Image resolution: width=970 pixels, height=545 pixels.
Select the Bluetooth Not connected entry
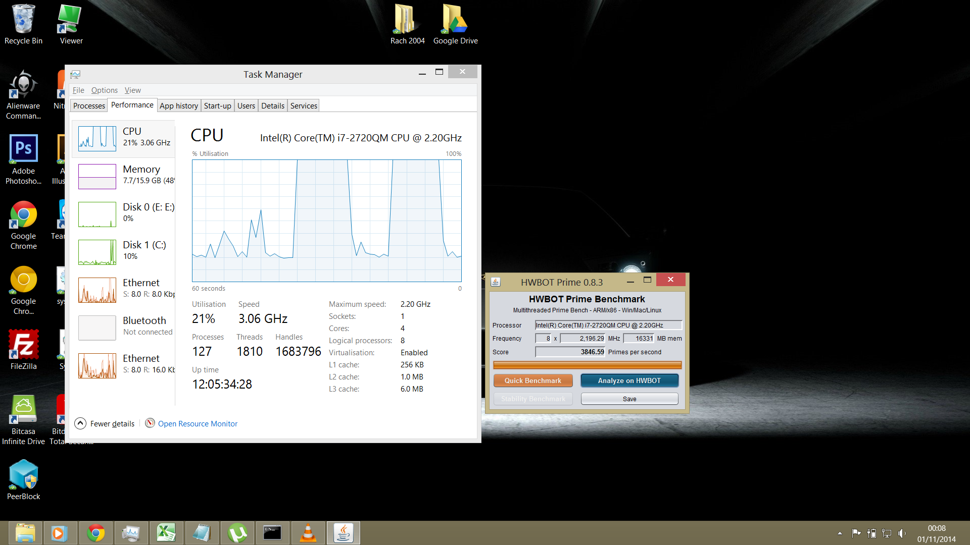[x=124, y=328]
